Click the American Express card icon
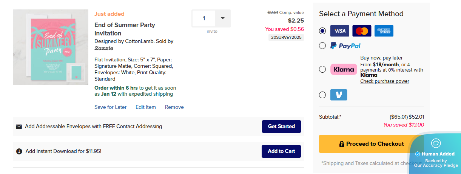Viewport: 461px width, 174px height. pos(384,31)
